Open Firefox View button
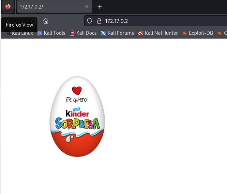 tap(8, 6)
